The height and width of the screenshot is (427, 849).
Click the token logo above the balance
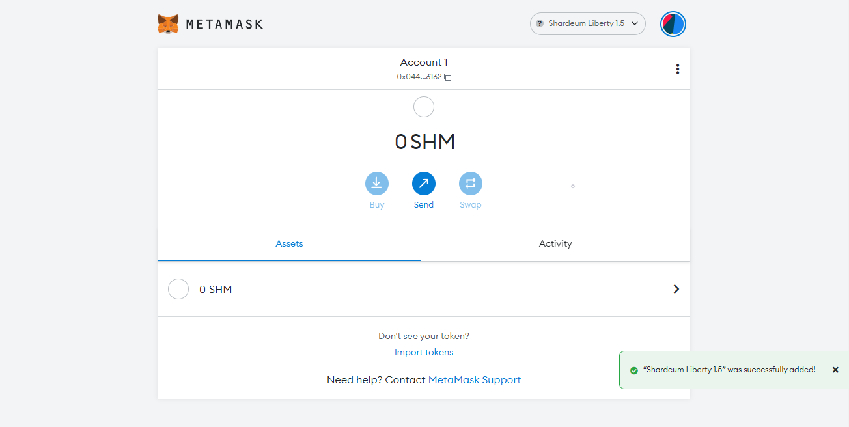coord(423,107)
